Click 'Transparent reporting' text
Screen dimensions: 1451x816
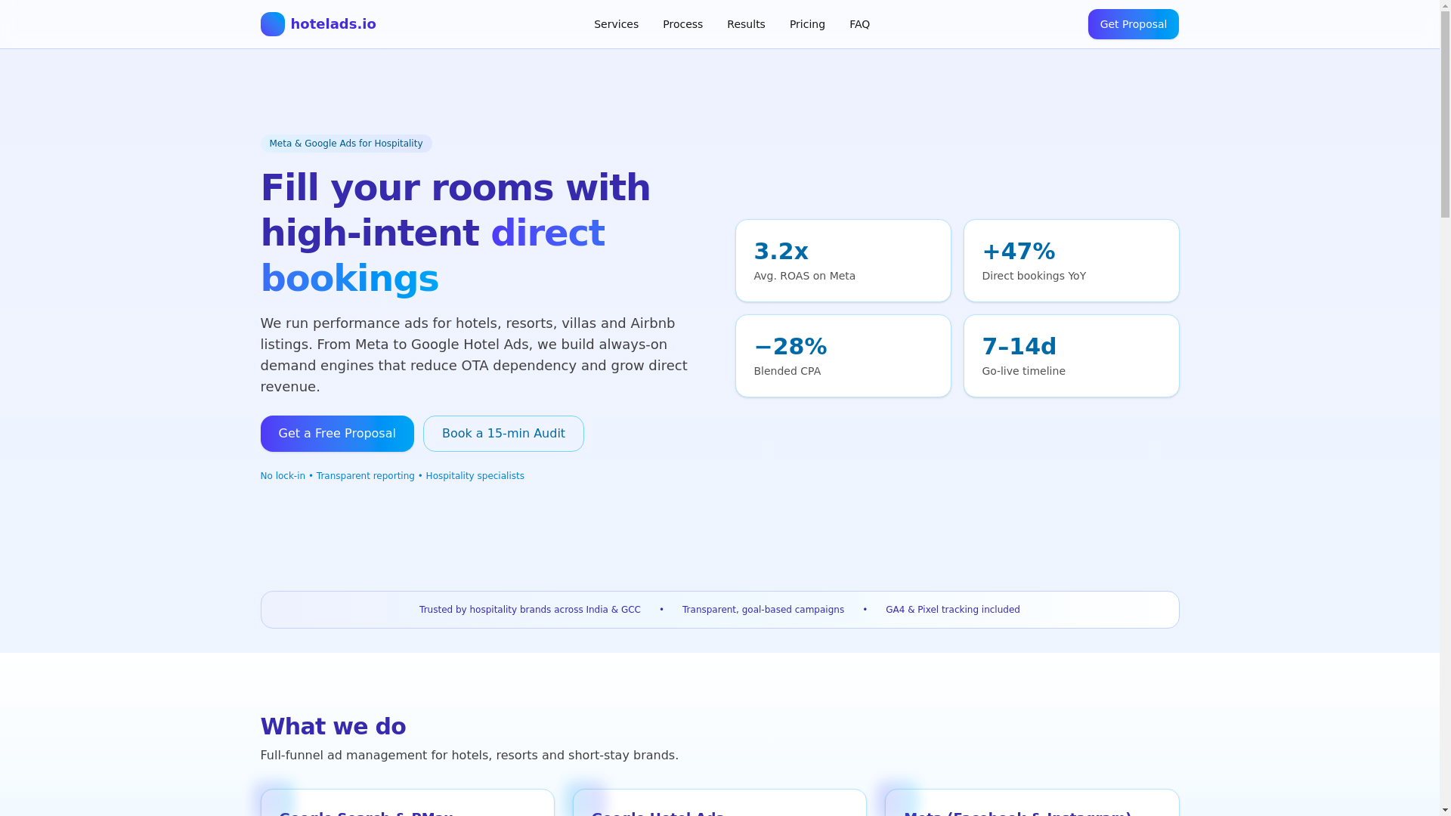[x=365, y=476]
